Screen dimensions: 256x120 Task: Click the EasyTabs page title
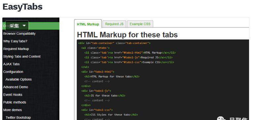pos(22,7)
